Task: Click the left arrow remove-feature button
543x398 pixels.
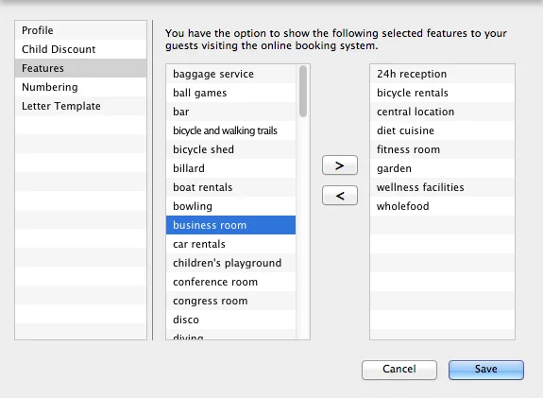Action: point(340,196)
